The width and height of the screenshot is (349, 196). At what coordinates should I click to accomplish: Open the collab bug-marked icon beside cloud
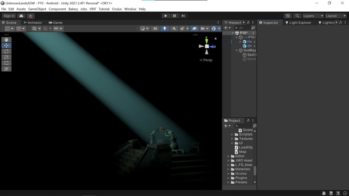point(31,16)
